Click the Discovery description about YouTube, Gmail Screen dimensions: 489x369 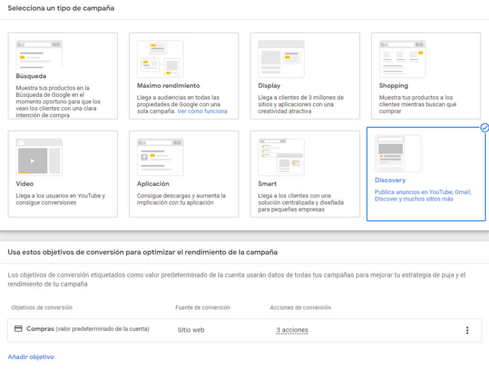pyautogui.click(x=423, y=195)
